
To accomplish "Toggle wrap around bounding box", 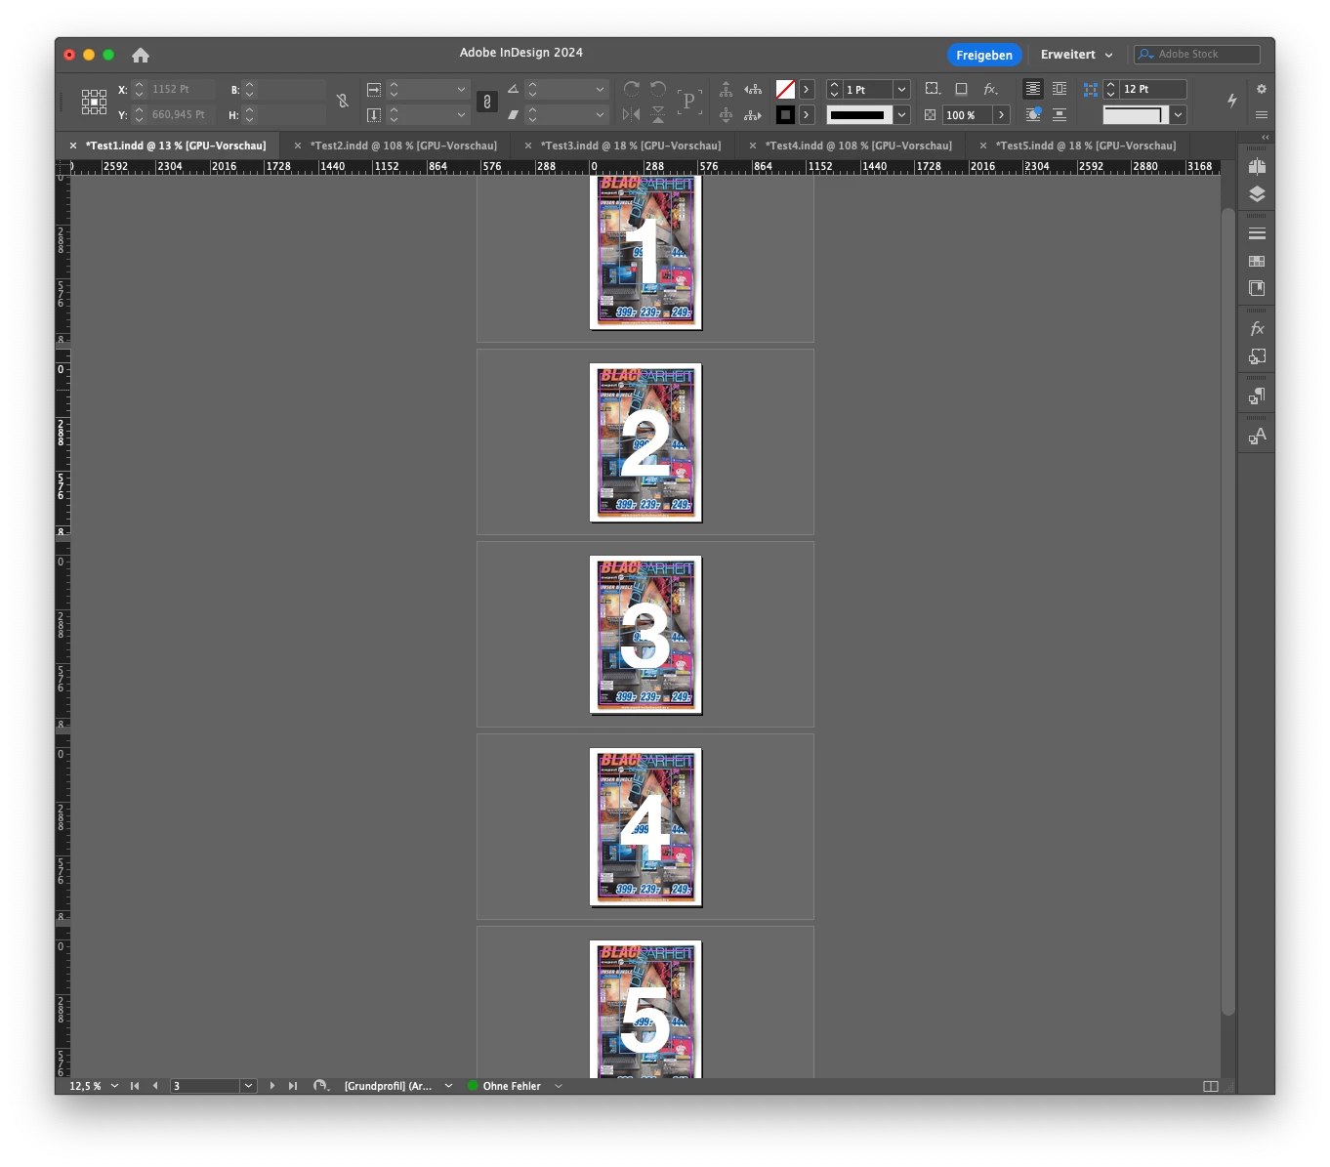I will click(x=1060, y=89).
